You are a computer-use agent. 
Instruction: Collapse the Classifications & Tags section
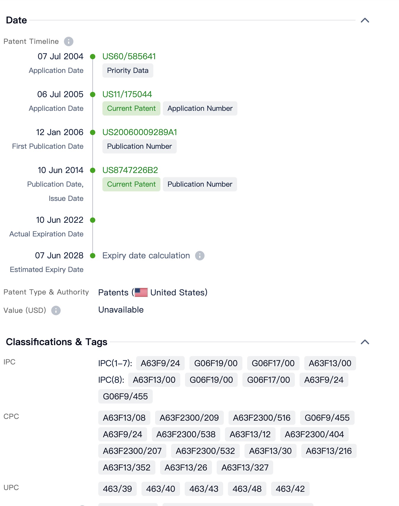pyautogui.click(x=365, y=342)
